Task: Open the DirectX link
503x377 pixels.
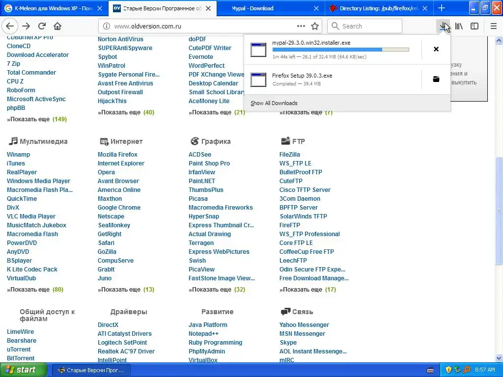Action: [x=108, y=325]
